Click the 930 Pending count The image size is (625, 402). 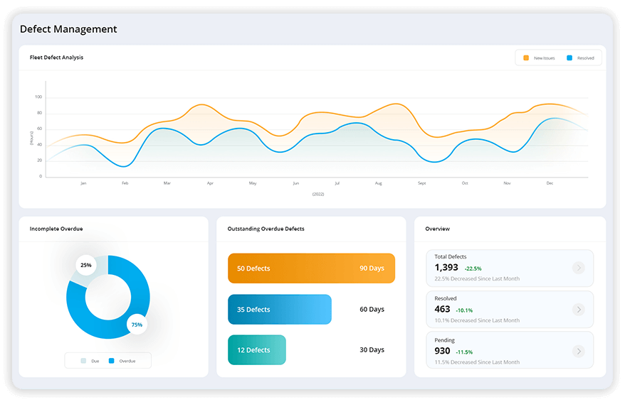tap(442, 351)
